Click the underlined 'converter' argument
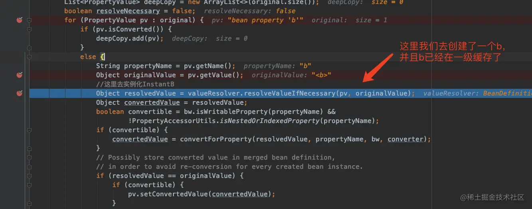This screenshot has height=209, width=532. point(405,139)
